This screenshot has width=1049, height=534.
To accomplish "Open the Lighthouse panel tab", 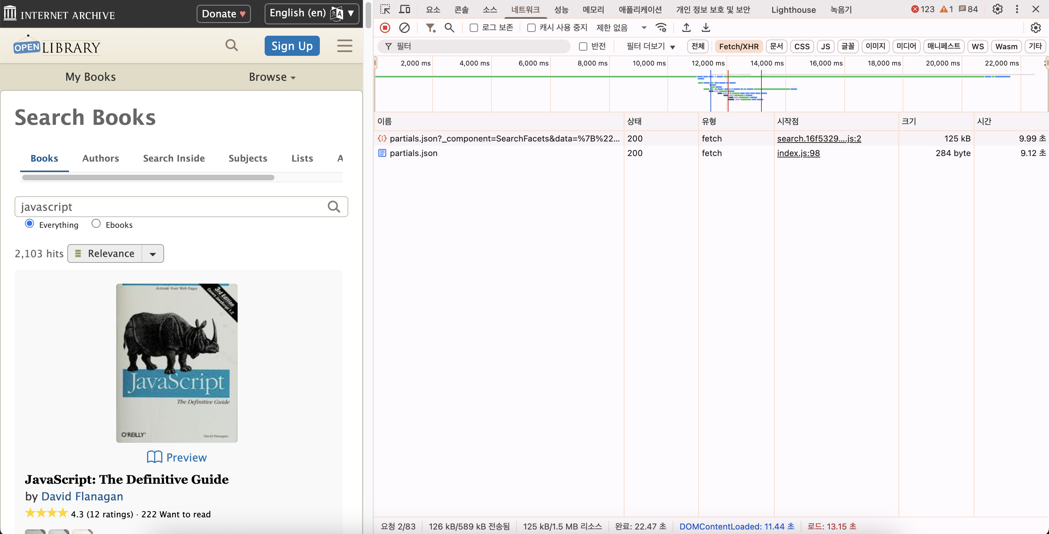I will 793,10.
